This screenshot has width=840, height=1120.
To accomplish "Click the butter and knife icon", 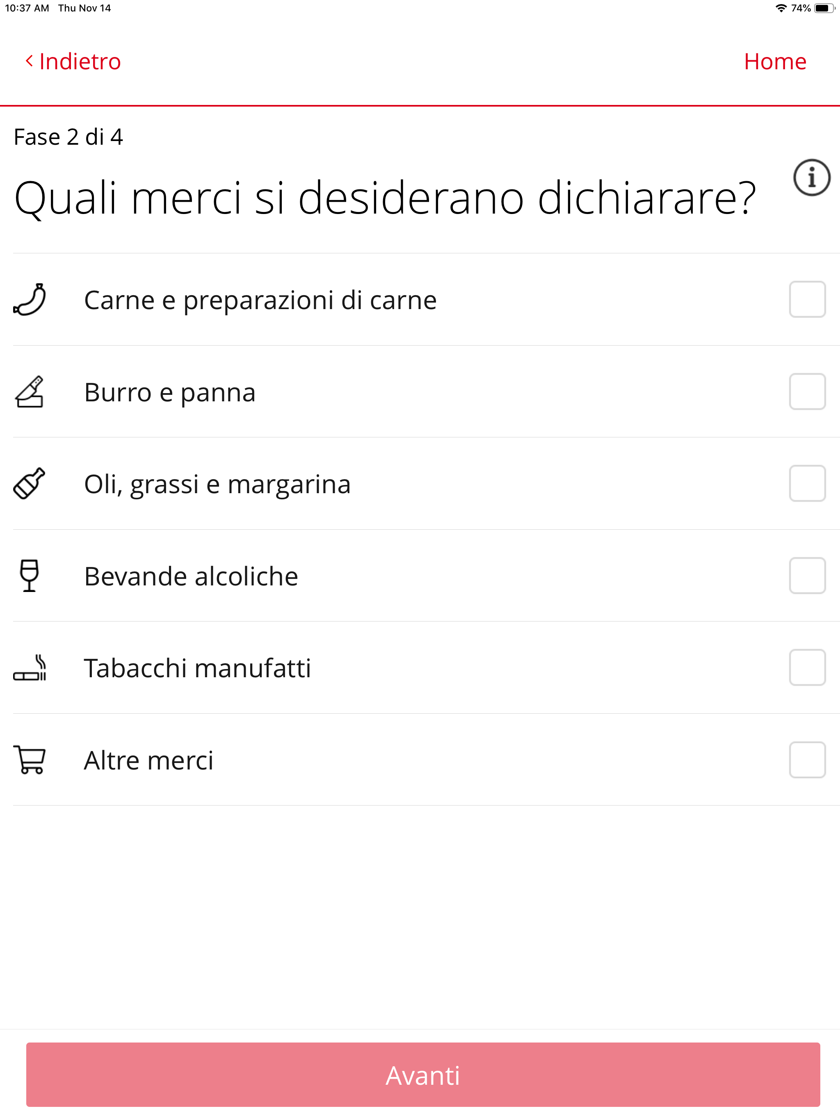I will pos(30,392).
